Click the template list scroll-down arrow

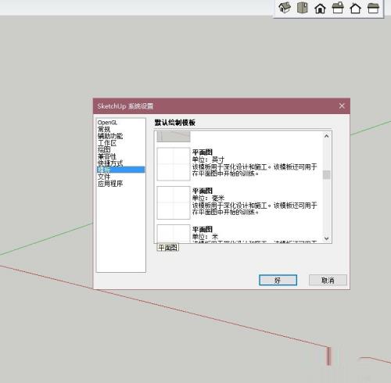(326, 238)
